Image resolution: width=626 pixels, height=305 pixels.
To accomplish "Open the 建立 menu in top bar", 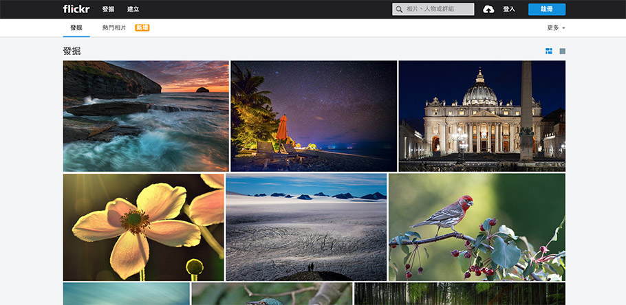I will [133, 9].
